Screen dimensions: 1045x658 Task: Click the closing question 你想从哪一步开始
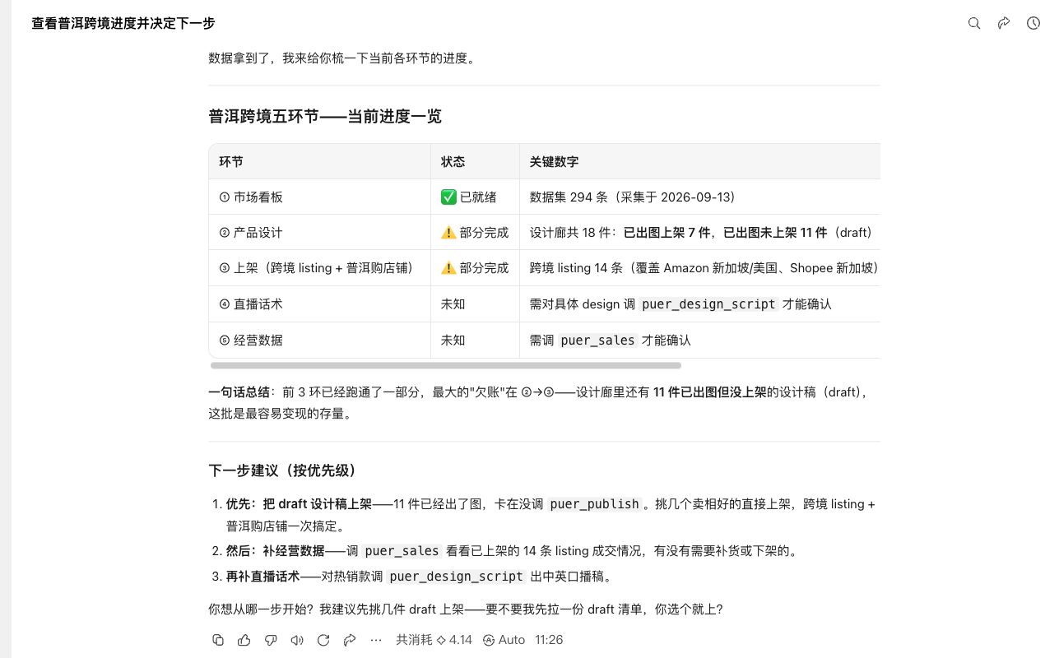[x=466, y=609]
